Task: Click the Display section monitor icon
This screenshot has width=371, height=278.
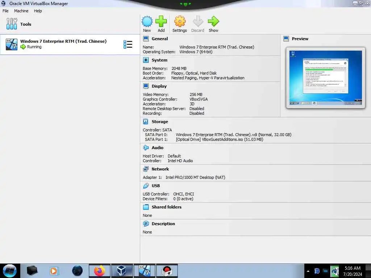Action: tap(146, 86)
